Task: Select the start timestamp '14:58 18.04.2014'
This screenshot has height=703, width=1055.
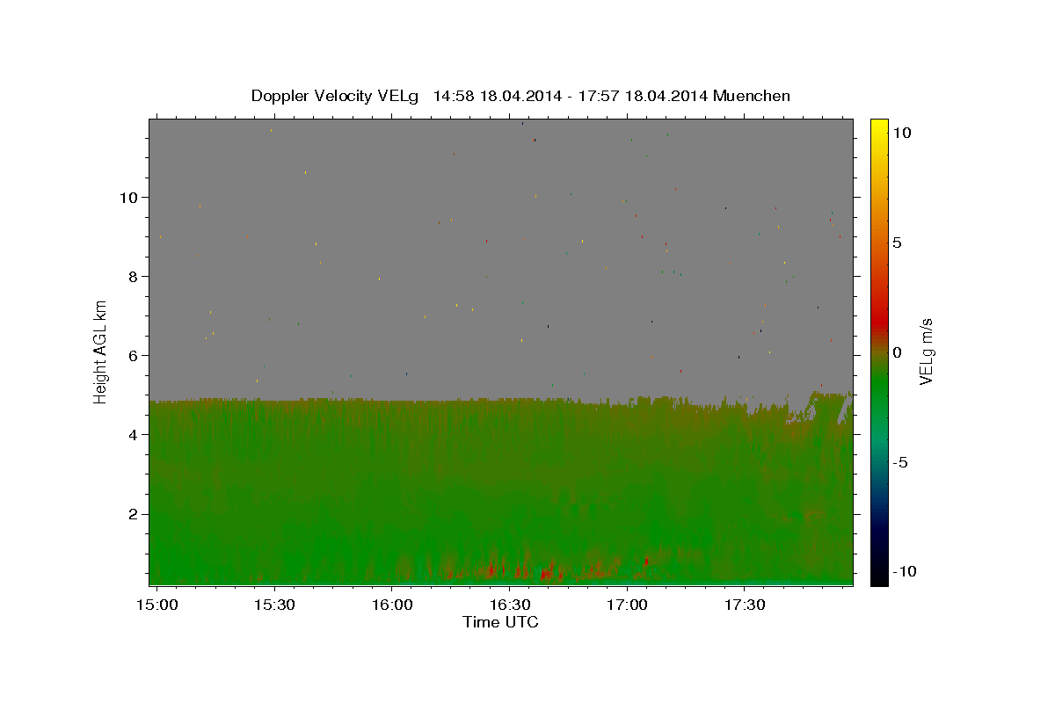Action: click(497, 97)
